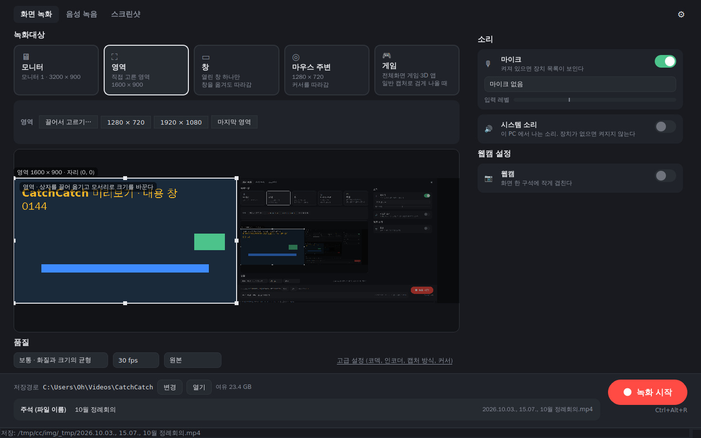Screen dimensions: 701x438
Task: Click the right-middle handle of region box
Action: (237, 240)
